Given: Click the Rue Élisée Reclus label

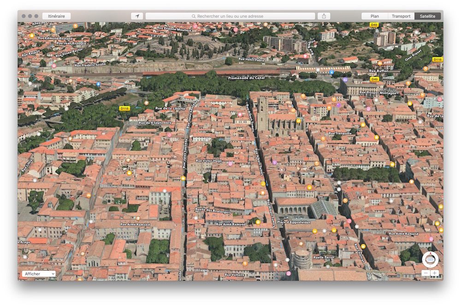Looking at the screenshot, I should (69, 53).
